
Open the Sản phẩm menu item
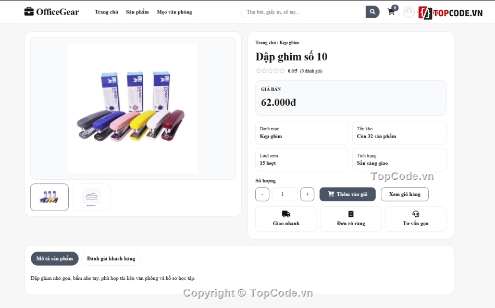point(138,12)
